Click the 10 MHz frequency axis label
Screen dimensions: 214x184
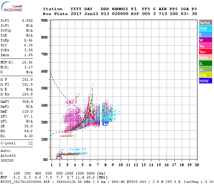[x=120, y=165]
